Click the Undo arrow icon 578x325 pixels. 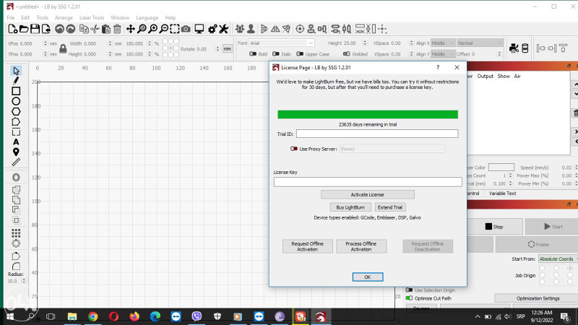click(x=59, y=29)
